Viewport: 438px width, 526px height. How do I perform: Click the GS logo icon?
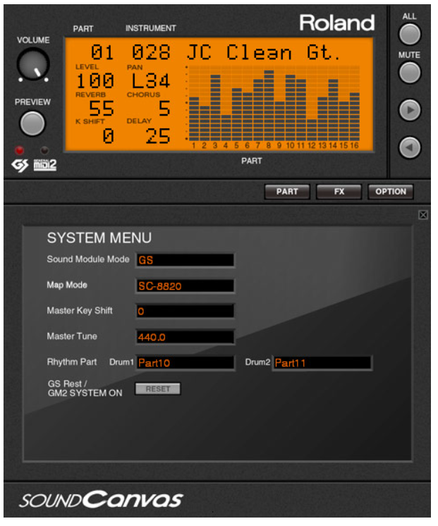click(x=20, y=165)
